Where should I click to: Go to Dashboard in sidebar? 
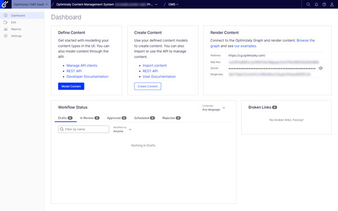[22, 16]
